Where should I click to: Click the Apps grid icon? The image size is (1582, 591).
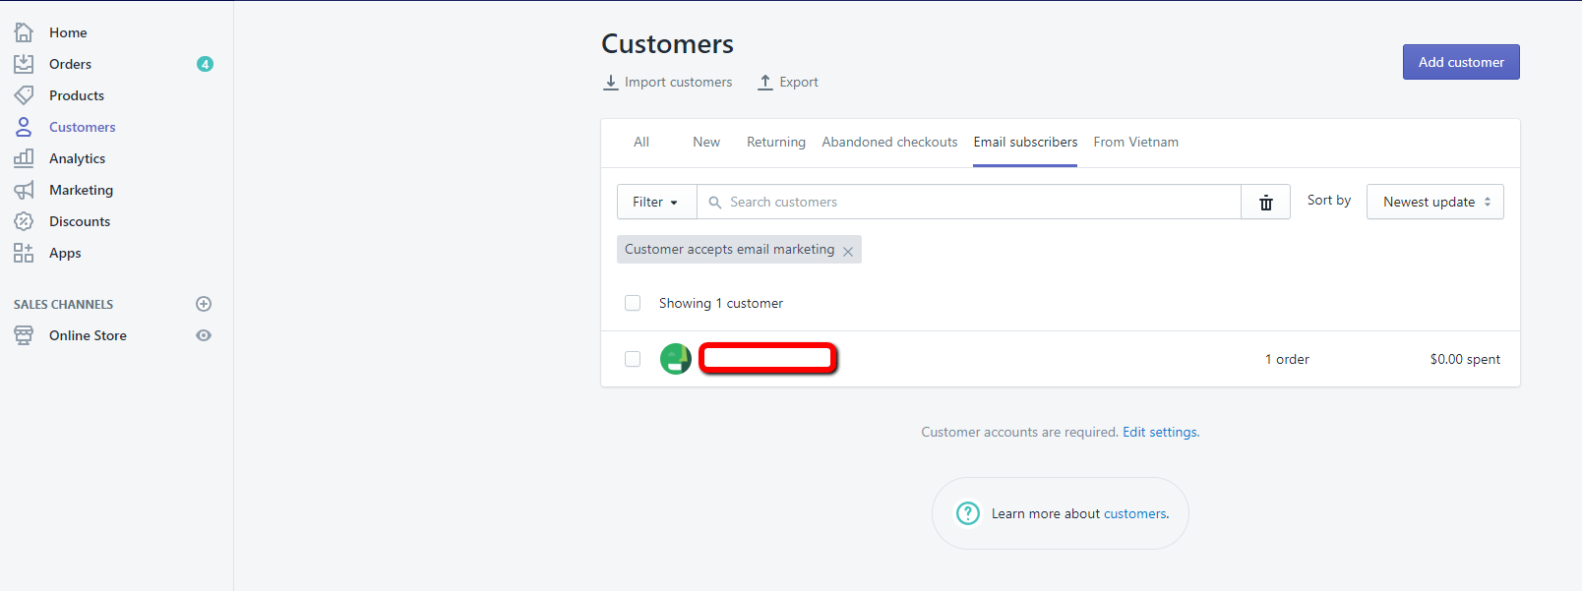click(24, 253)
